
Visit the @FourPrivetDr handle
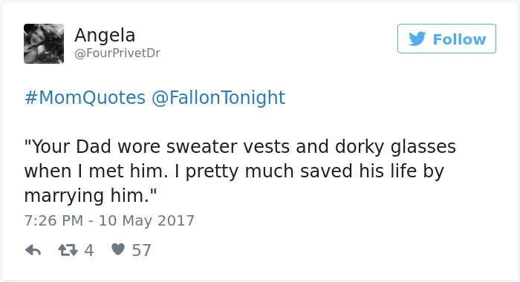coord(117,53)
